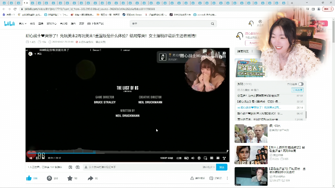Image resolution: width=335 pixels, height=188 pixels.
Task: Toggle the auto-play switch in the playlist
Action: [x=301, y=84]
